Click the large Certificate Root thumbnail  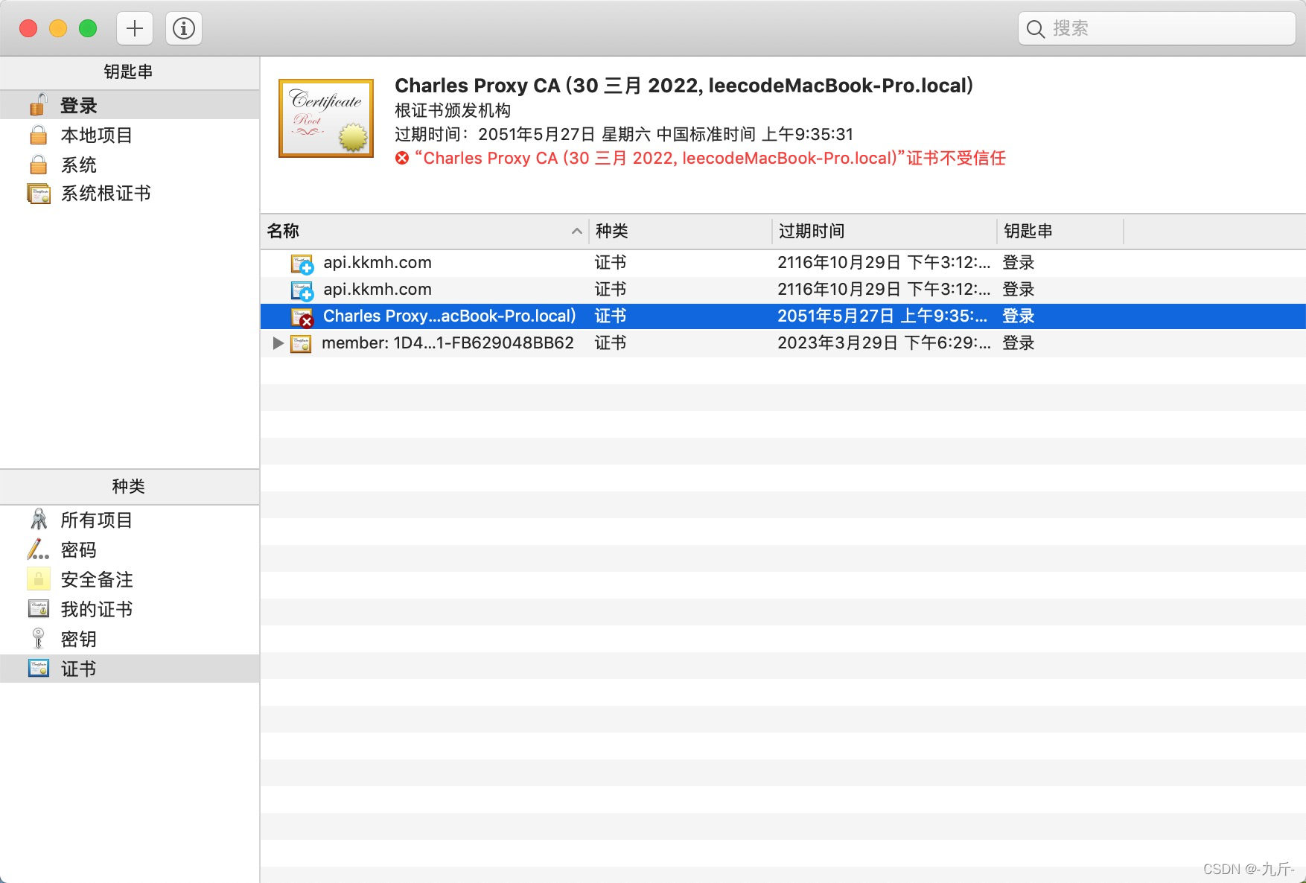326,118
